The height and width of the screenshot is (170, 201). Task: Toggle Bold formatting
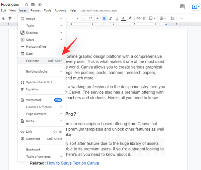[104, 18]
